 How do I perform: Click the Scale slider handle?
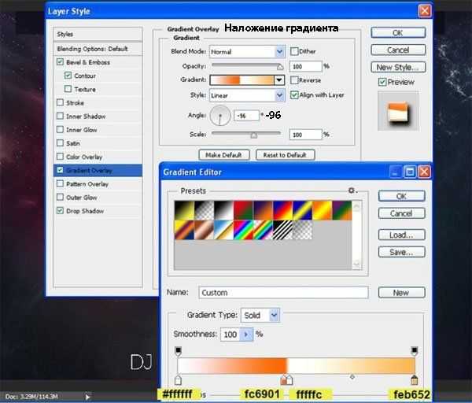tap(254, 135)
